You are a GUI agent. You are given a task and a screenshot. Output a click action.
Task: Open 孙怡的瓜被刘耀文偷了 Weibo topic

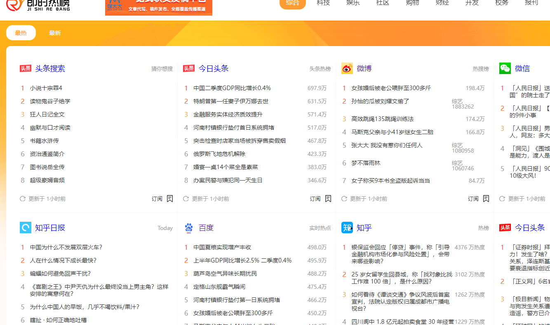(x=380, y=101)
